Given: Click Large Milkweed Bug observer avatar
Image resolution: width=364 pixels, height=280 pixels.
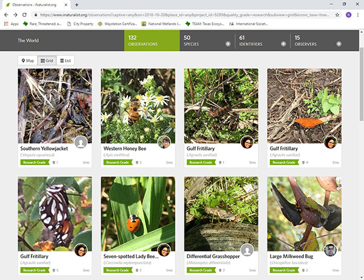Looking at the screenshot, I should (329, 250).
